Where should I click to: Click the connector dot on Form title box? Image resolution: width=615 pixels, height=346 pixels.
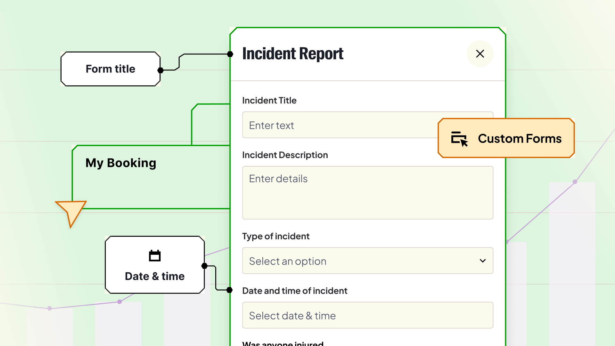click(x=160, y=70)
